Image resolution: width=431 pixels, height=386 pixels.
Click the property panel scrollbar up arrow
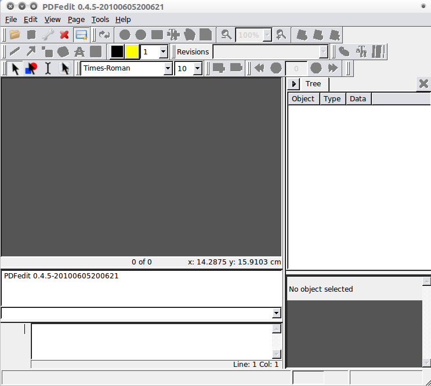point(426,281)
